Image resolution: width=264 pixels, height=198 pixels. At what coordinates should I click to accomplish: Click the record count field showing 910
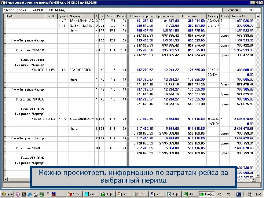[x=251, y=10]
